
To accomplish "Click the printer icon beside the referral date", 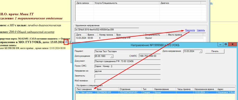I will point(70,42).
